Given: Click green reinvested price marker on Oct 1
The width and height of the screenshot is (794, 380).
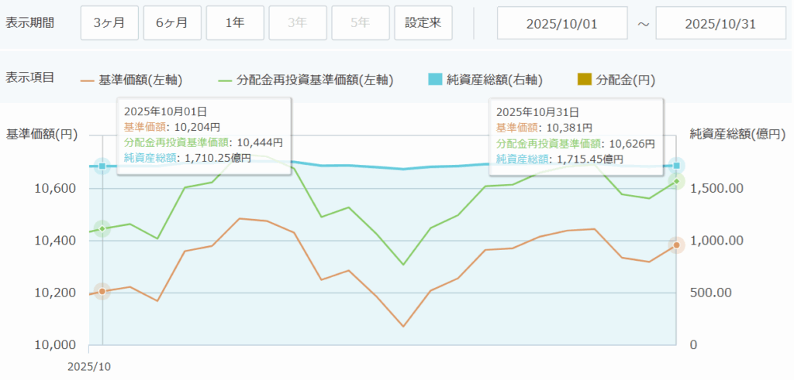Looking at the screenshot, I should (x=102, y=228).
